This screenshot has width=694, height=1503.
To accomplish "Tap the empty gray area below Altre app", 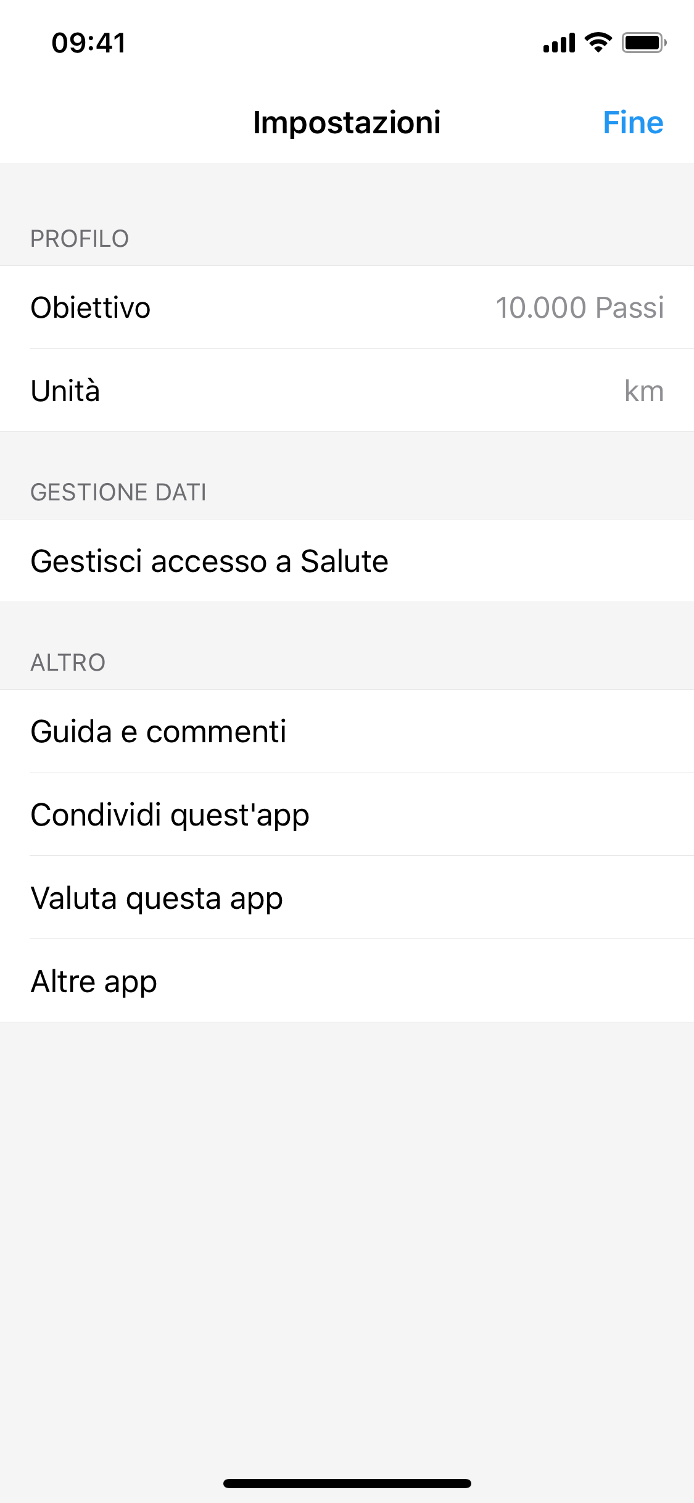I will 347,1203.
